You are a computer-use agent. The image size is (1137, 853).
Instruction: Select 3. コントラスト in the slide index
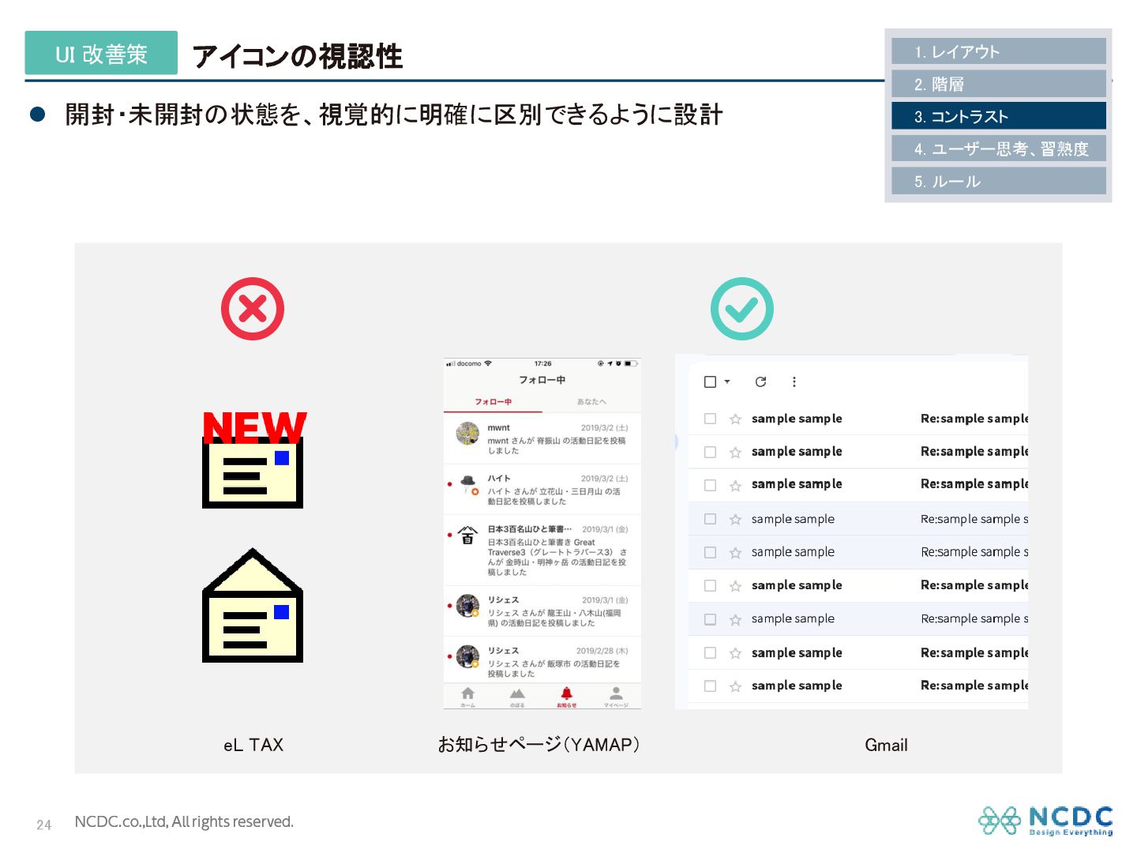click(998, 116)
